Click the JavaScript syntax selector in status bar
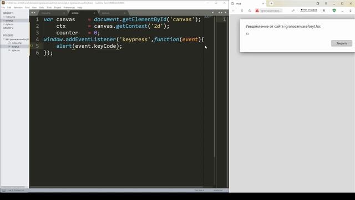This screenshot has height=200, width=355. click(218, 190)
